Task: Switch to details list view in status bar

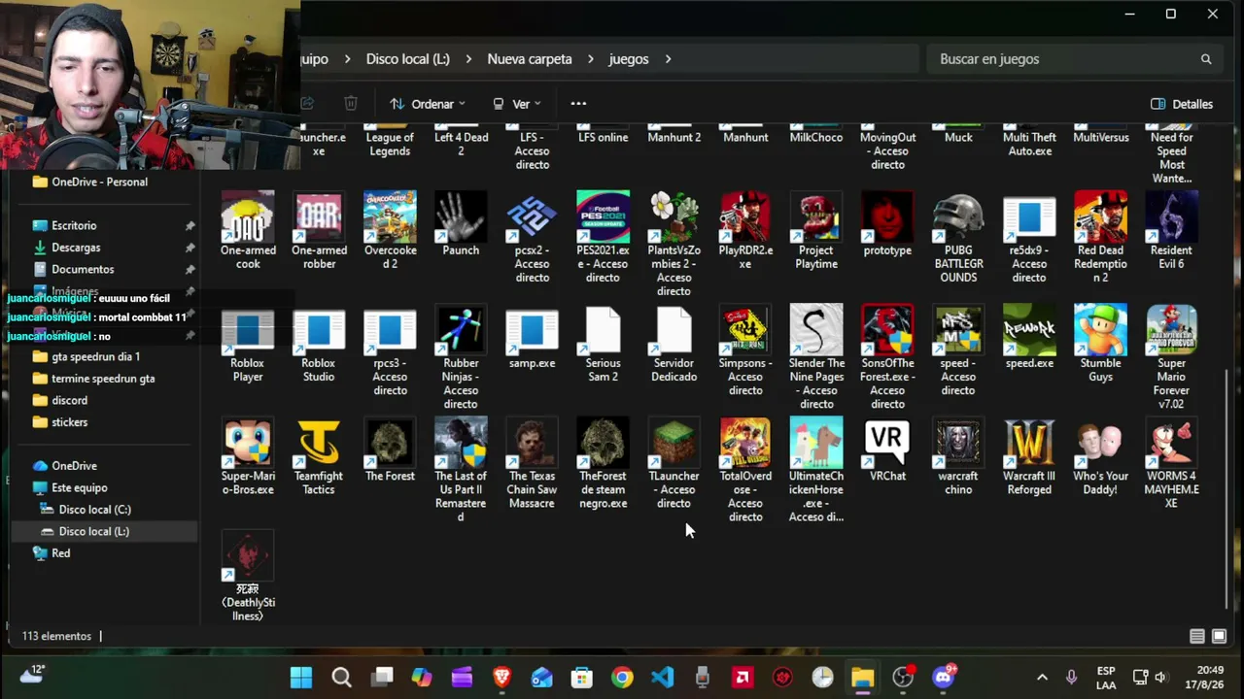Action: pyautogui.click(x=1197, y=636)
